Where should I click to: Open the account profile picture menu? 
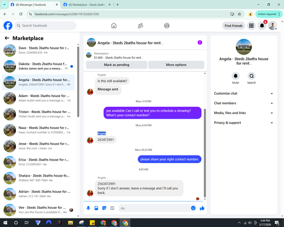click(273, 26)
